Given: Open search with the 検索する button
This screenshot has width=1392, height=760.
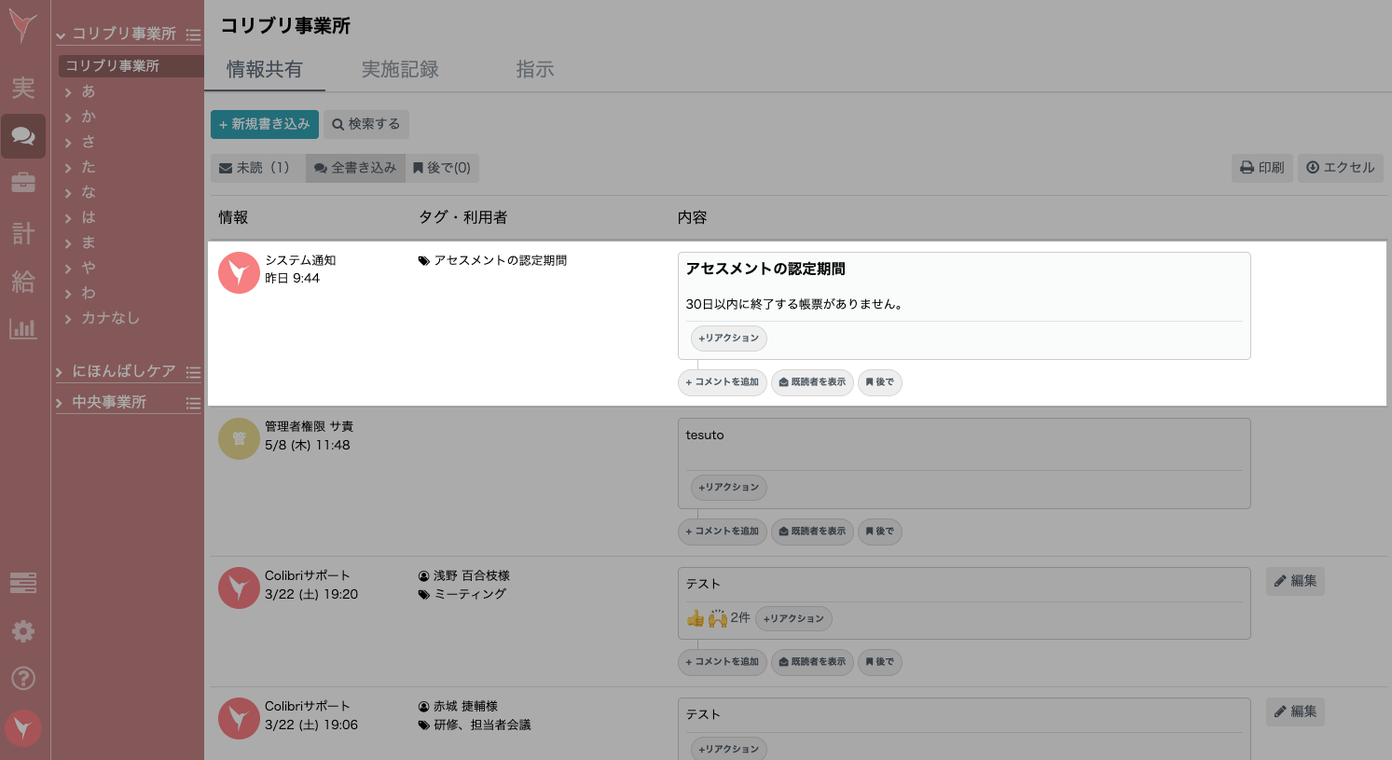Looking at the screenshot, I should coord(365,124).
